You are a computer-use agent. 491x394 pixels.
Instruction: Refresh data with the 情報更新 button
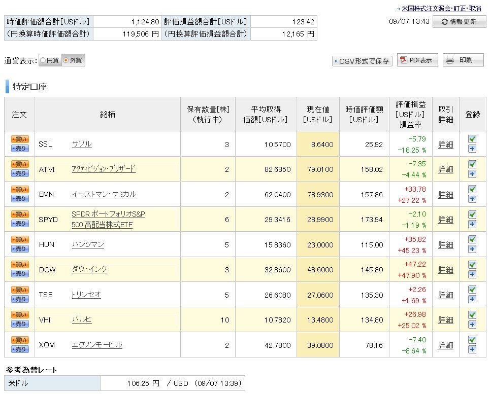(x=459, y=22)
